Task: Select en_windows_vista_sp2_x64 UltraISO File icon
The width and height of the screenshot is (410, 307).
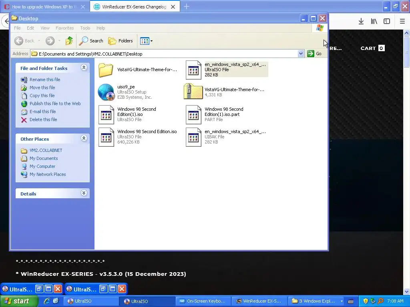Action: pyautogui.click(x=193, y=70)
